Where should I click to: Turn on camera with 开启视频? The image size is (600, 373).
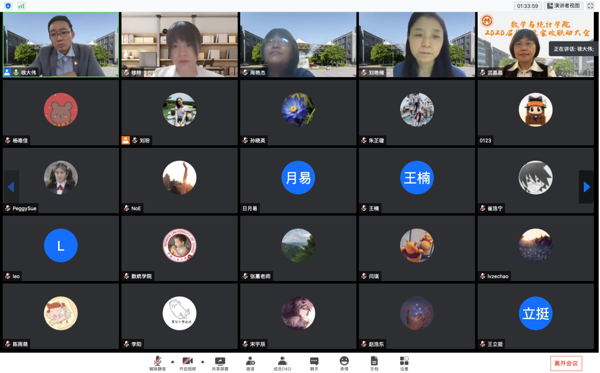pyautogui.click(x=188, y=363)
